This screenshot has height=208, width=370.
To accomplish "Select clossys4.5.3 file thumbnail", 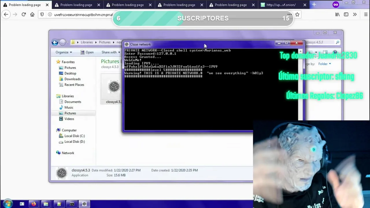I will [114, 87].
